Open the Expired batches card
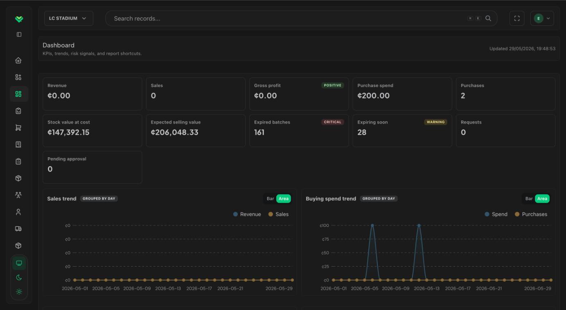The image size is (566, 310). pos(299,131)
